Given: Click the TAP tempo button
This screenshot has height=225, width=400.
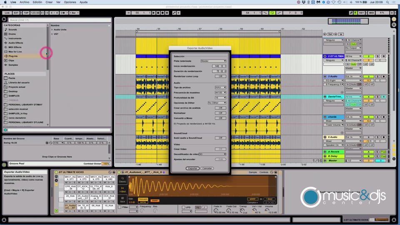Looking at the screenshot, I should pos(26,13).
